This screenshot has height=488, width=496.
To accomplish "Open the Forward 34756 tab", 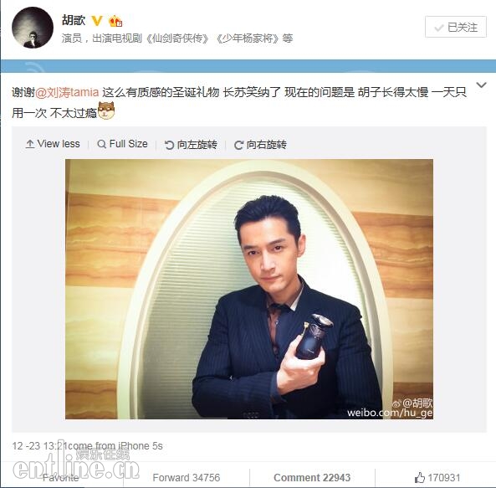I will click(x=186, y=477).
